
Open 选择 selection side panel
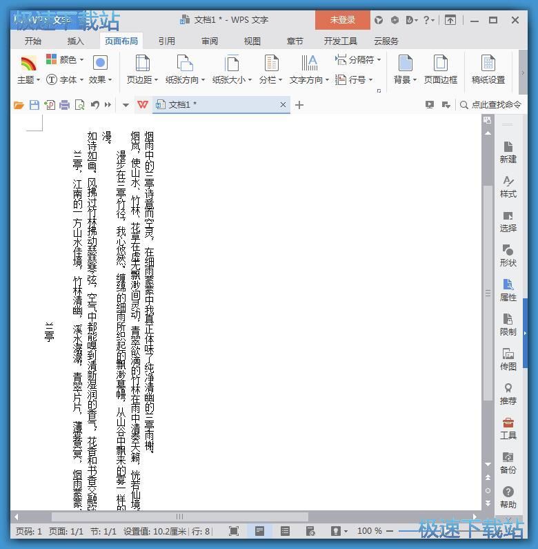tap(508, 221)
